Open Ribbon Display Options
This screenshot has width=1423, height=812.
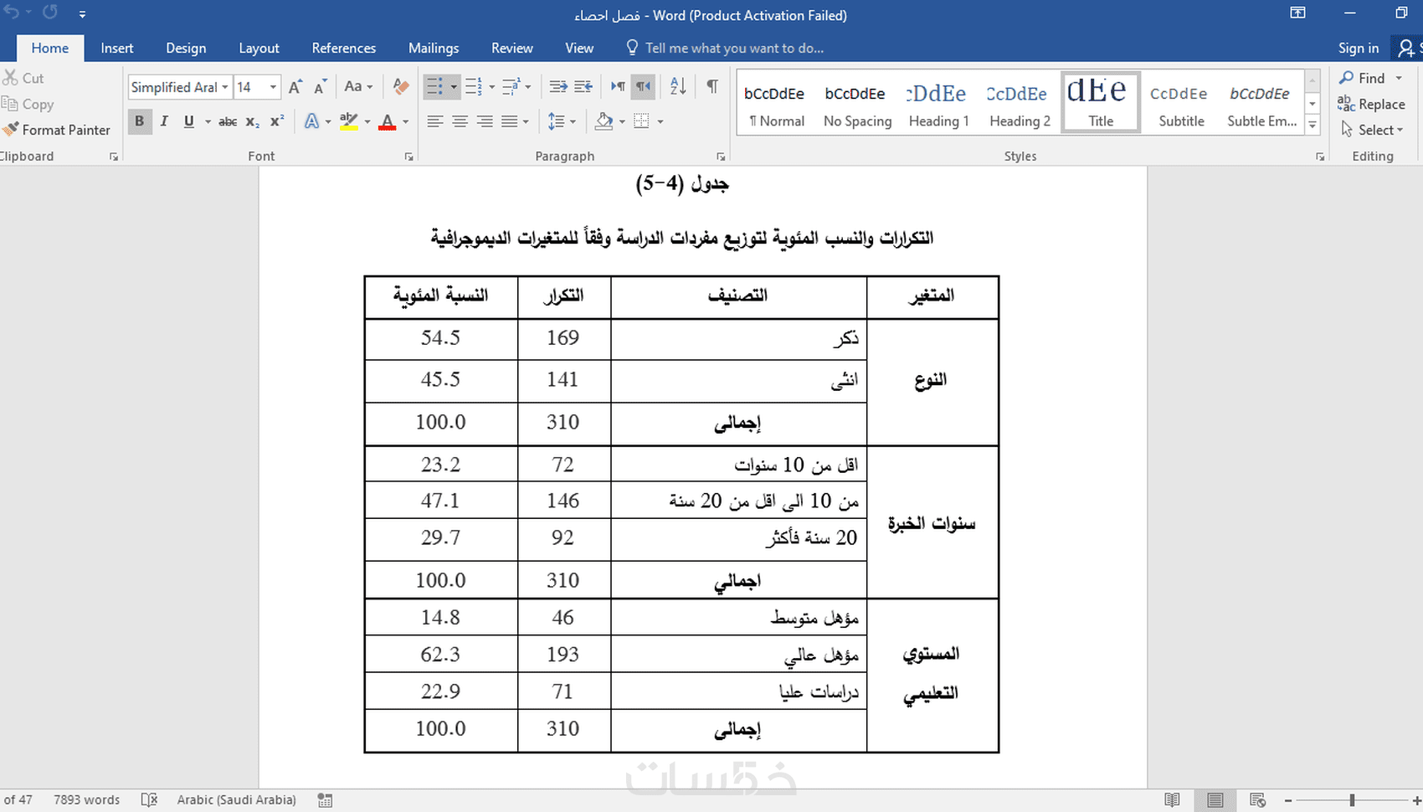tap(1298, 13)
